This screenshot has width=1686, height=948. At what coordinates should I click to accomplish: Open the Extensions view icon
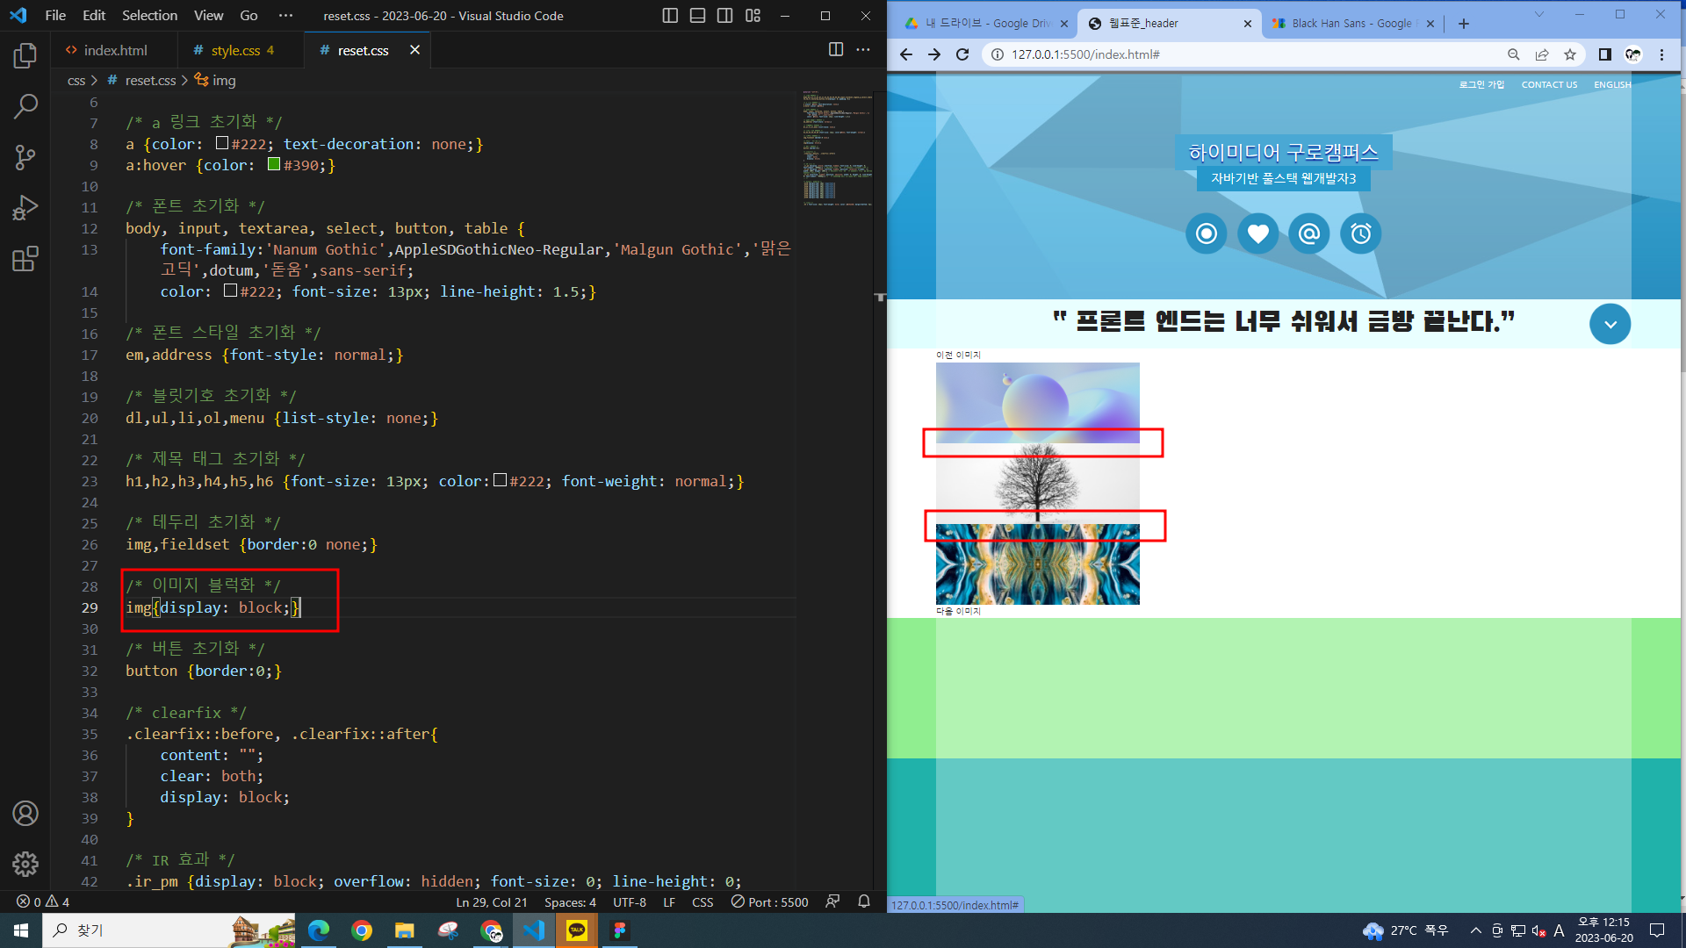click(x=25, y=259)
